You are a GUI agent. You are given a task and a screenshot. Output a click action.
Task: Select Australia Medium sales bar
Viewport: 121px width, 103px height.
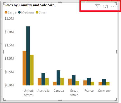(43, 79)
